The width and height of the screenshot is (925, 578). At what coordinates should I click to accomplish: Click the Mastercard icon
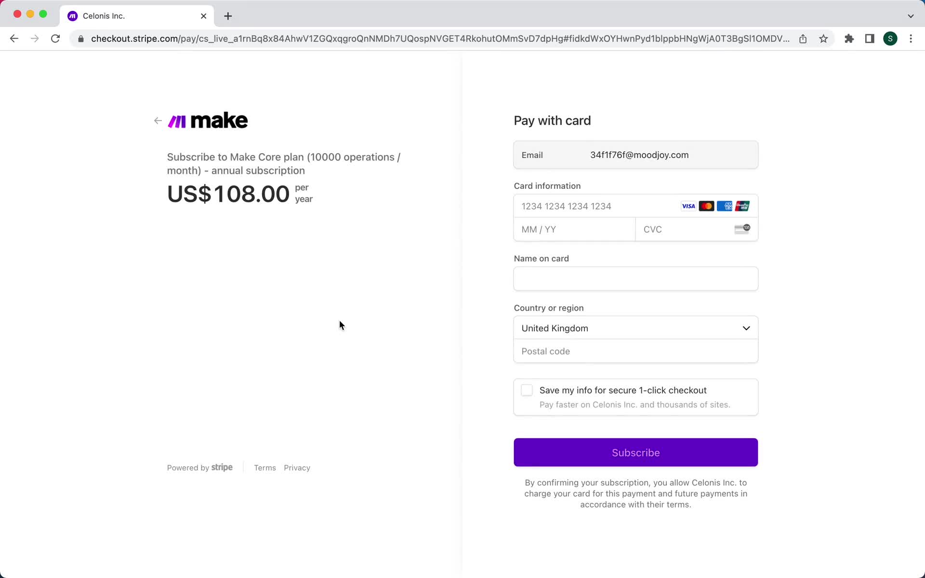click(706, 206)
